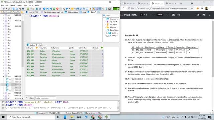Select the Wickramanayake last name cell

click(x=58, y=72)
